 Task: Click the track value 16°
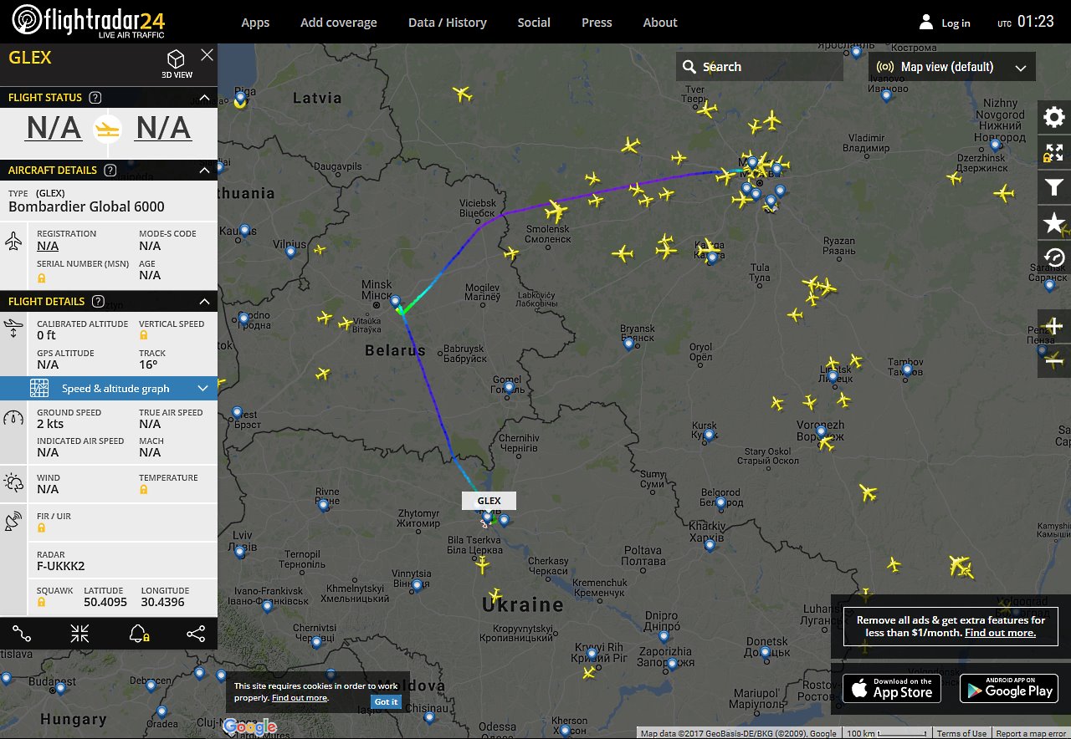coord(148,364)
